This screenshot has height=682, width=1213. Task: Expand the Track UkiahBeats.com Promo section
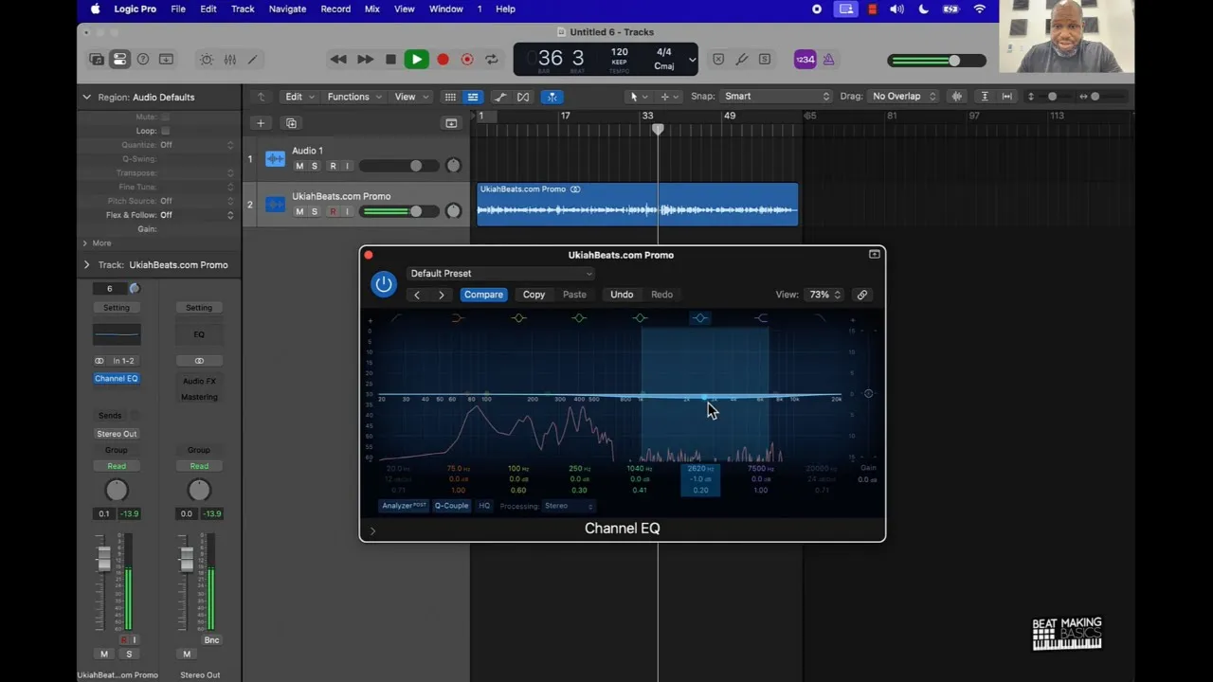pyautogui.click(x=86, y=265)
